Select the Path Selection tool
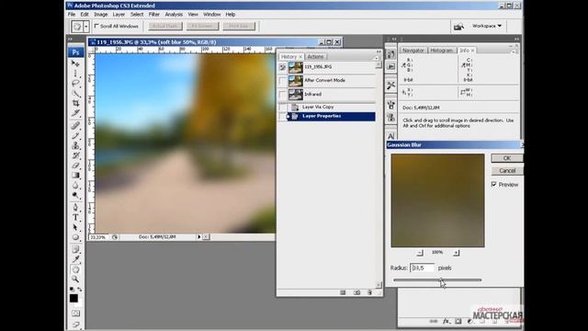588x331 pixels. coord(75,227)
